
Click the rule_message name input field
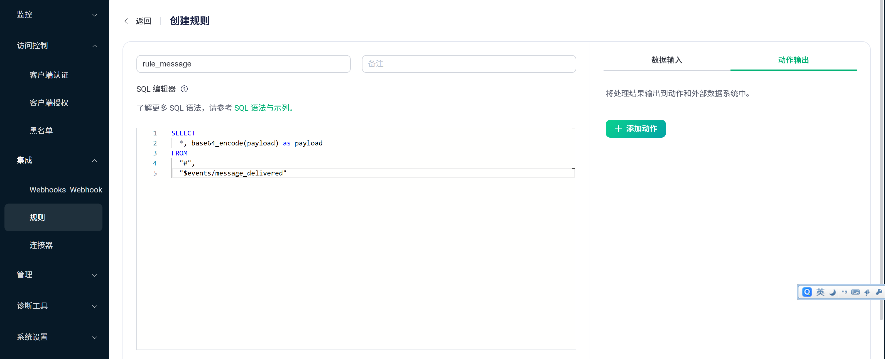coord(243,64)
